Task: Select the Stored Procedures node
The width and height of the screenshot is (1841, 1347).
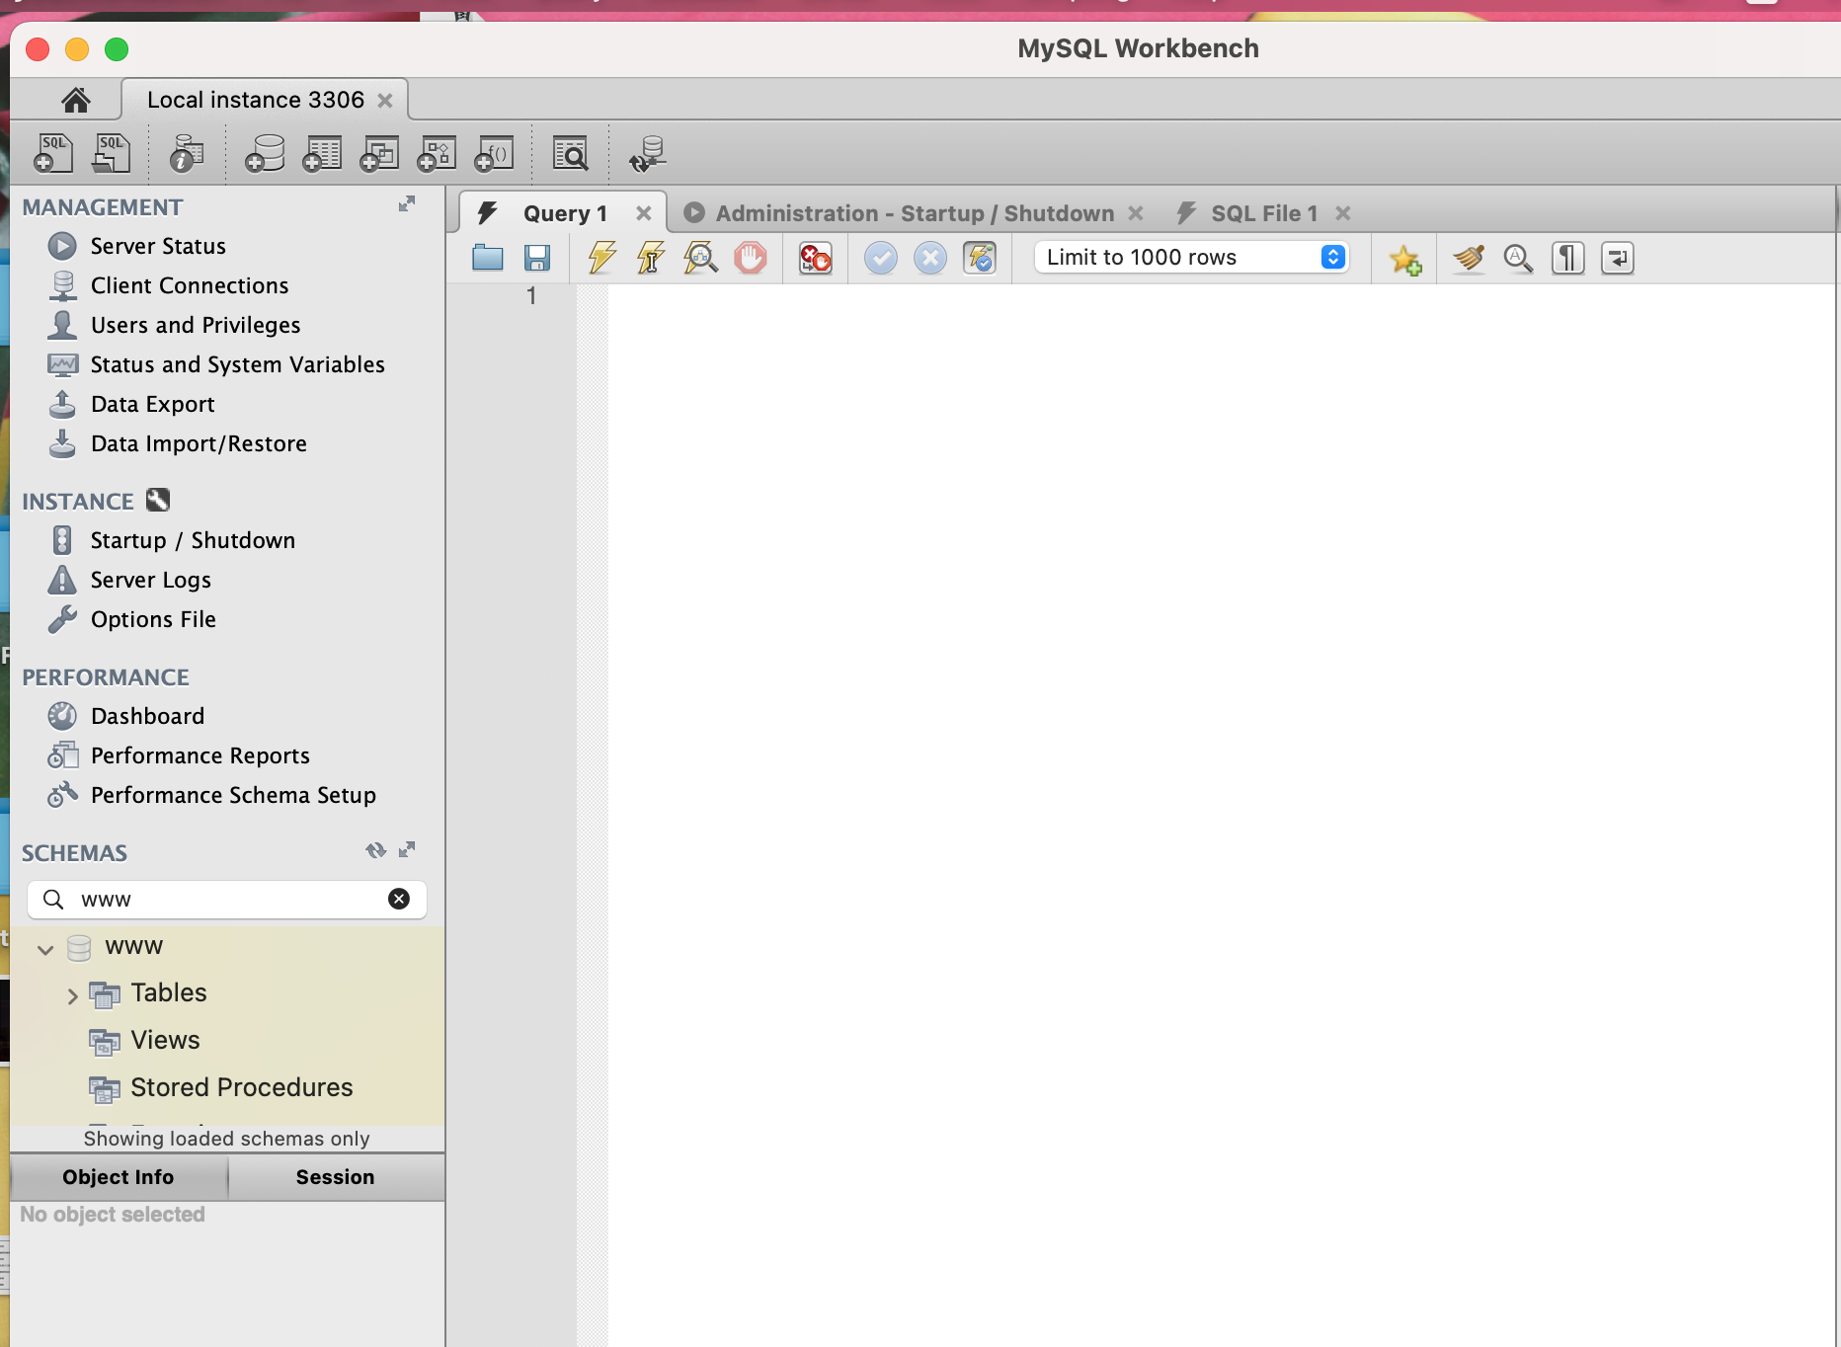Action: [x=241, y=1087]
